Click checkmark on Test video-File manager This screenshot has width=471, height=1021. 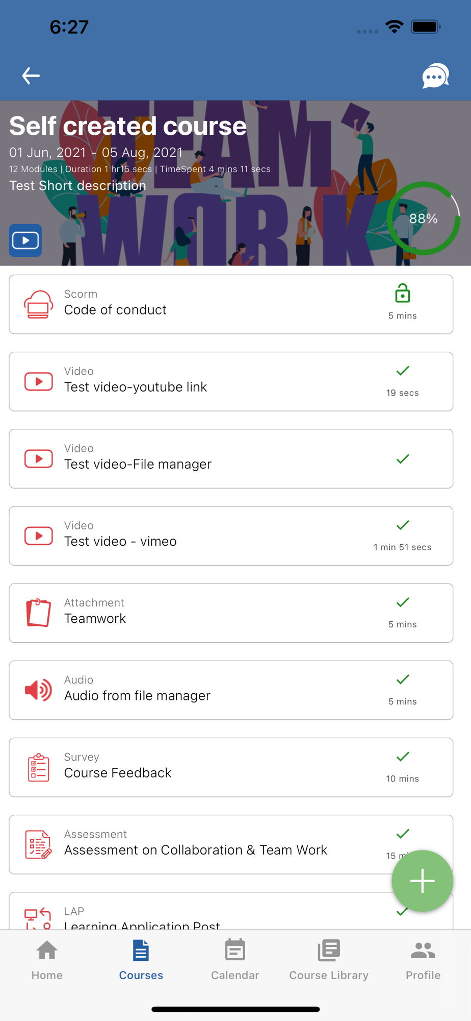click(403, 459)
